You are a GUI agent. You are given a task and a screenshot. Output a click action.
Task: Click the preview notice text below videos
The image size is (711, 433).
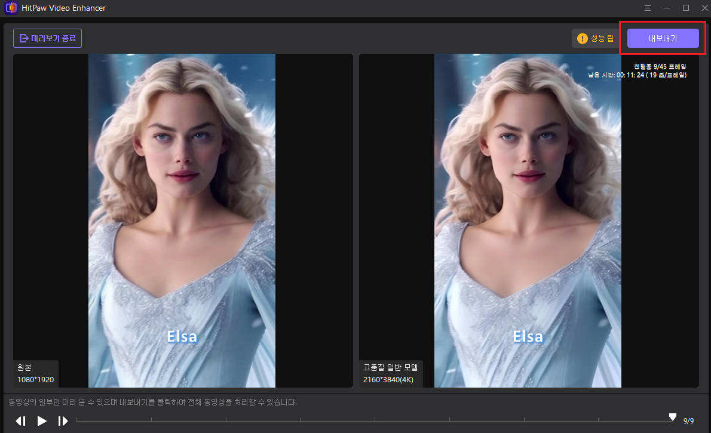[x=152, y=402]
